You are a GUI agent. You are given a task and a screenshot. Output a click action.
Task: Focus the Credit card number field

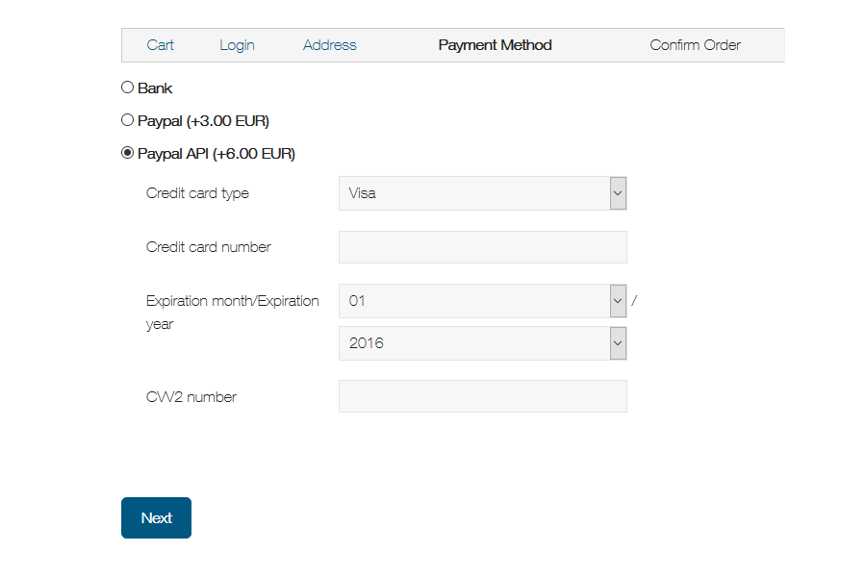[x=482, y=247]
